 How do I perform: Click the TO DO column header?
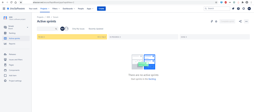[x=72, y=37]
